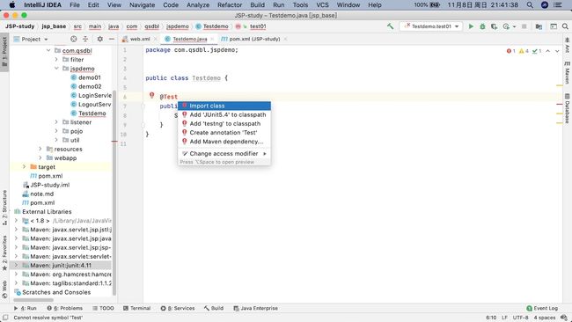Click the LF line separator indicator
Screen dimensions: 572x322
click(x=504, y=318)
